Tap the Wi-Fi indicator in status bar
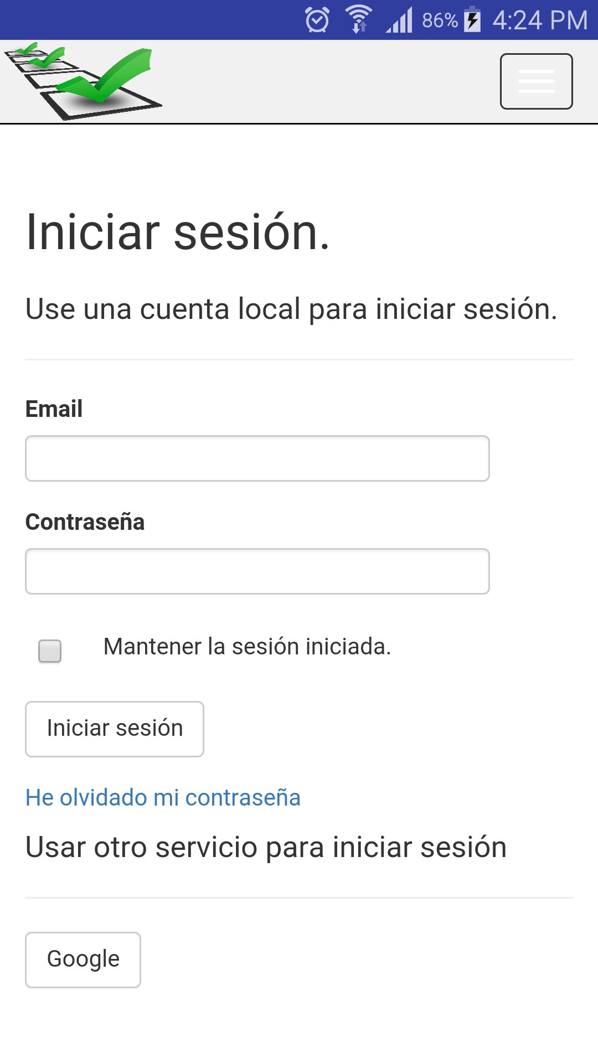This screenshot has width=598, height=1063. [x=358, y=20]
